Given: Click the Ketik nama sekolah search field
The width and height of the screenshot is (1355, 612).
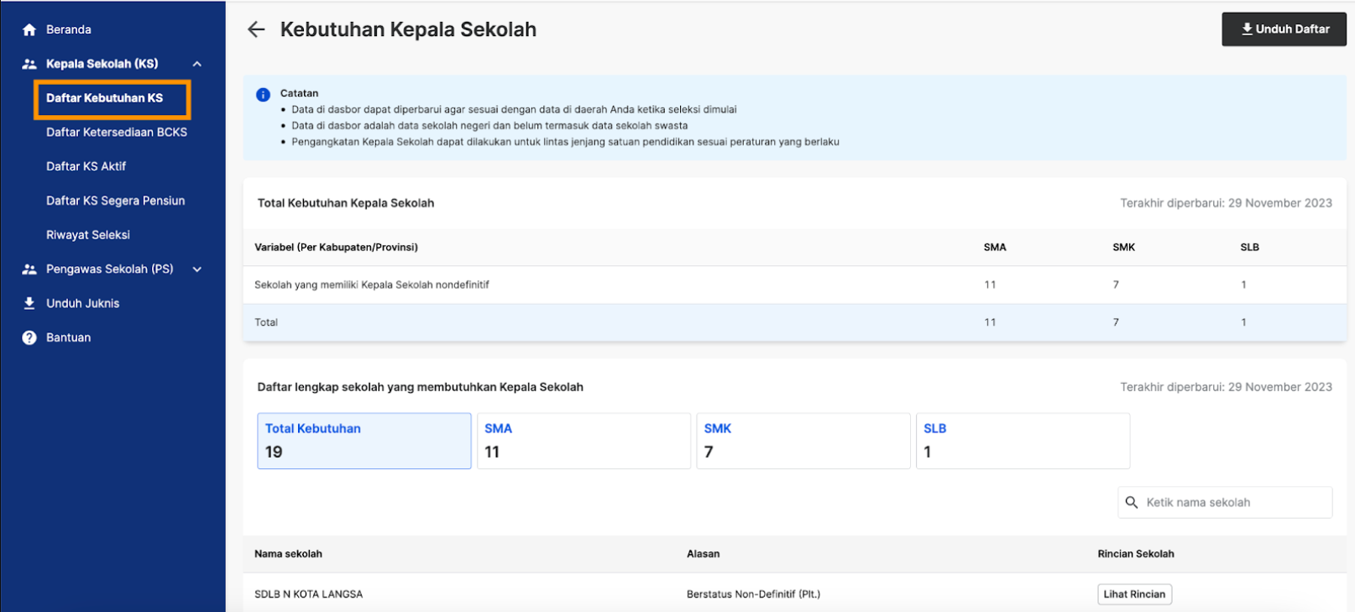Looking at the screenshot, I should (x=1225, y=502).
